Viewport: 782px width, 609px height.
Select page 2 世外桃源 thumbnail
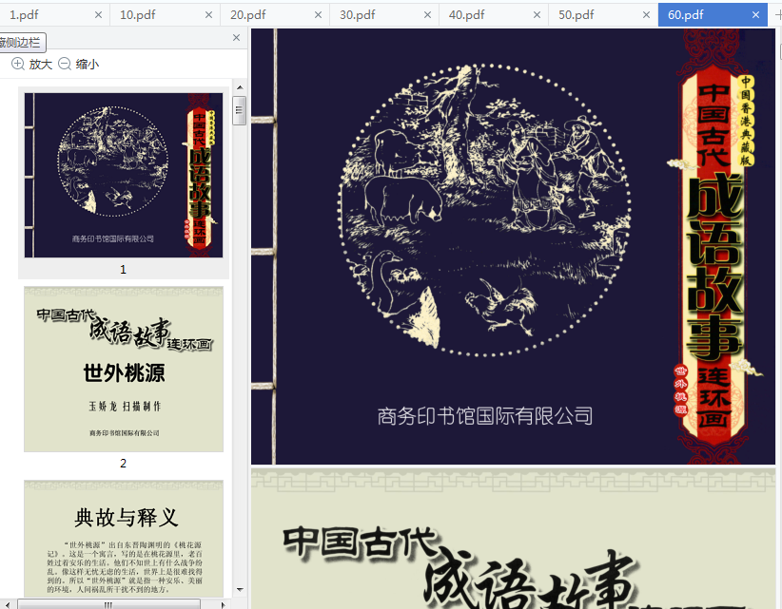(x=124, y=369)
